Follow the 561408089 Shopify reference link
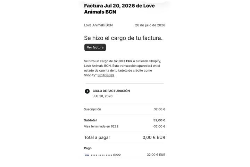 click(x=106, y=75)
